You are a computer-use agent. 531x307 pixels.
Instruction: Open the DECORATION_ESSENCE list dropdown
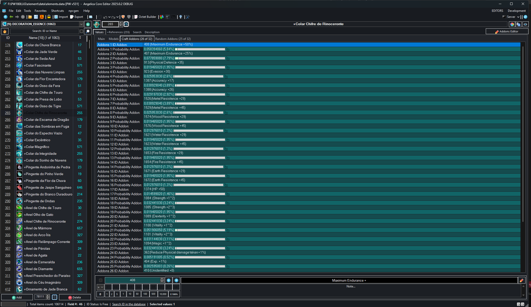(81, 24)
